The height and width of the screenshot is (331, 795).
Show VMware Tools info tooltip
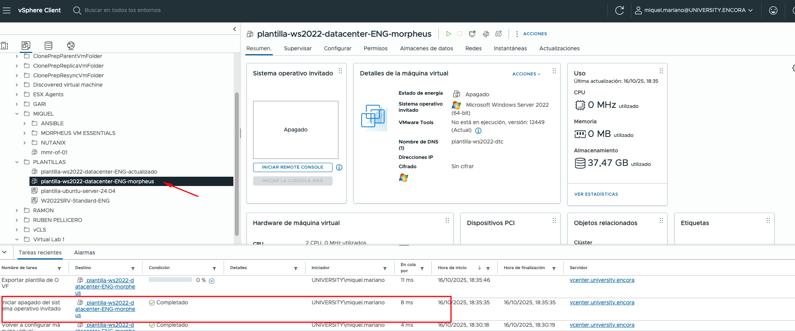coord(478,131)
